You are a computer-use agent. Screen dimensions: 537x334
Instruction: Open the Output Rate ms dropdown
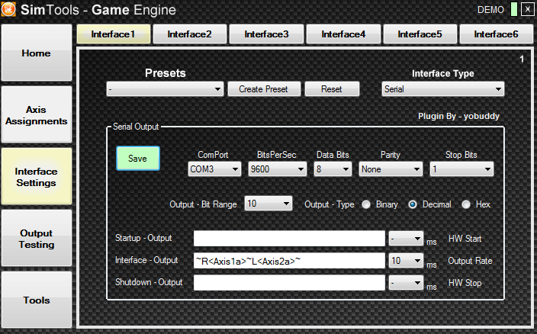pos(405,261)
